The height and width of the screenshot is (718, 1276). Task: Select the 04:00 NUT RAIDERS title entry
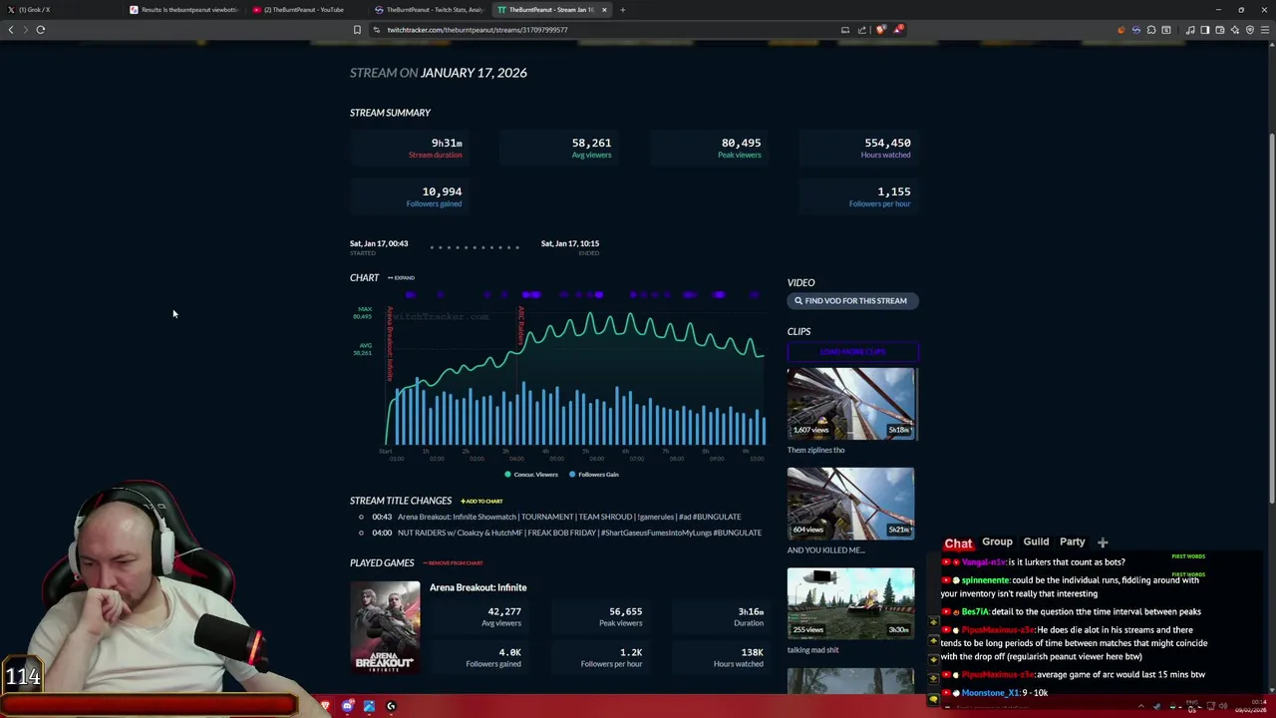click(x=560, y=533)
